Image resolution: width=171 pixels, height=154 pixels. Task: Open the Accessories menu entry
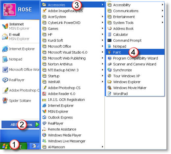73,5
